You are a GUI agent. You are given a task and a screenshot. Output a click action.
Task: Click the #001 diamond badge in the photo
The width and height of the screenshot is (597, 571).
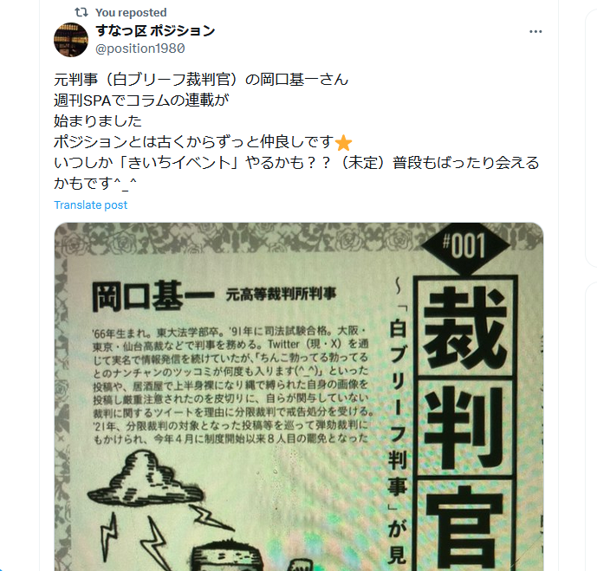(464, 246)
